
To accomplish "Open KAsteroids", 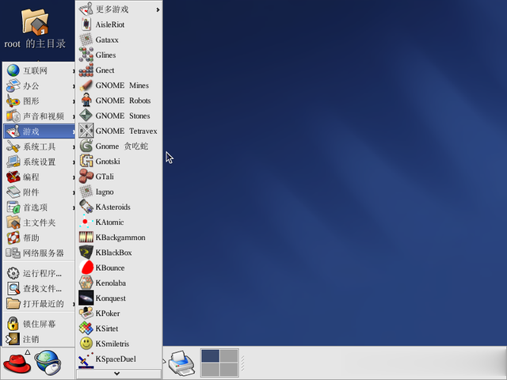I will coord(119,207).
